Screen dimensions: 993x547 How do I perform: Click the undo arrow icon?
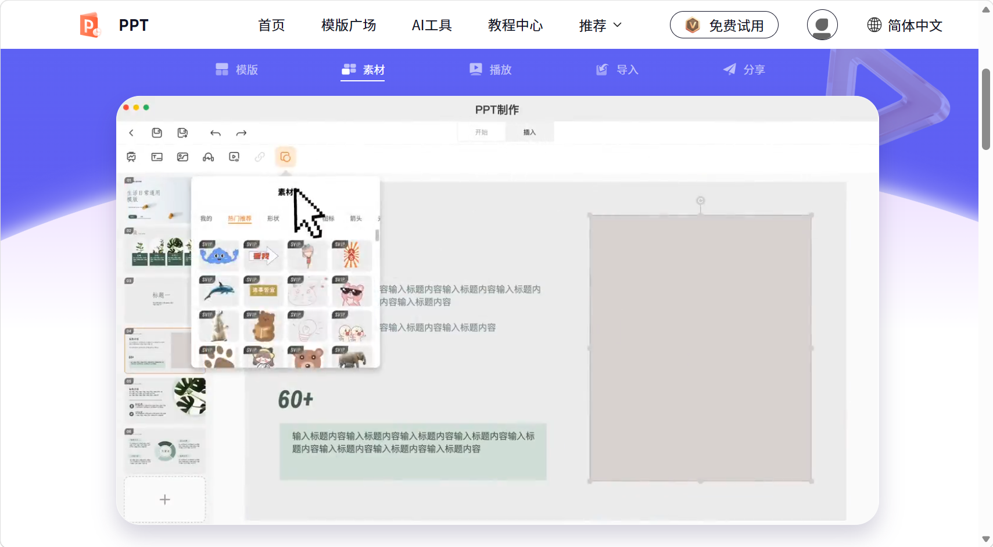pyautogui.click(x=216, y=133)
